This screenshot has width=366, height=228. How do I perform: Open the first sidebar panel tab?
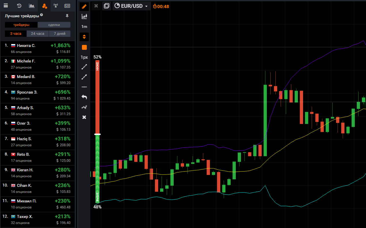6,6
